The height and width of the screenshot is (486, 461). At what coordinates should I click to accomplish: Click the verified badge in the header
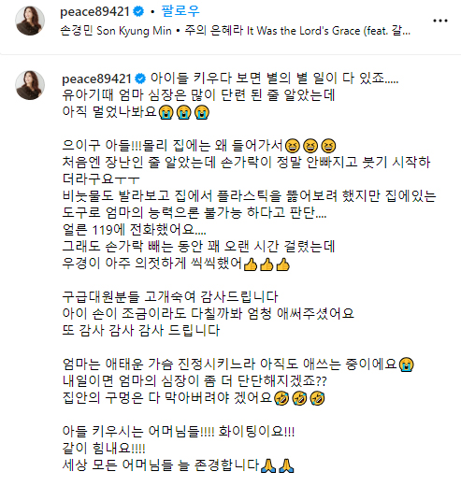(138, 12)
